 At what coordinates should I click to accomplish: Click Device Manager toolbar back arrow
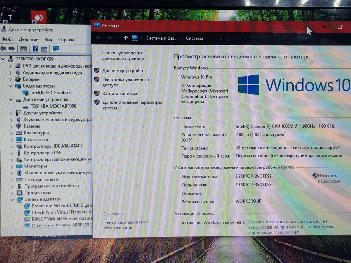pos(3,49)
